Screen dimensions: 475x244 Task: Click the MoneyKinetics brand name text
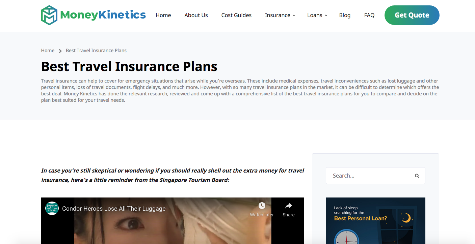103,15
